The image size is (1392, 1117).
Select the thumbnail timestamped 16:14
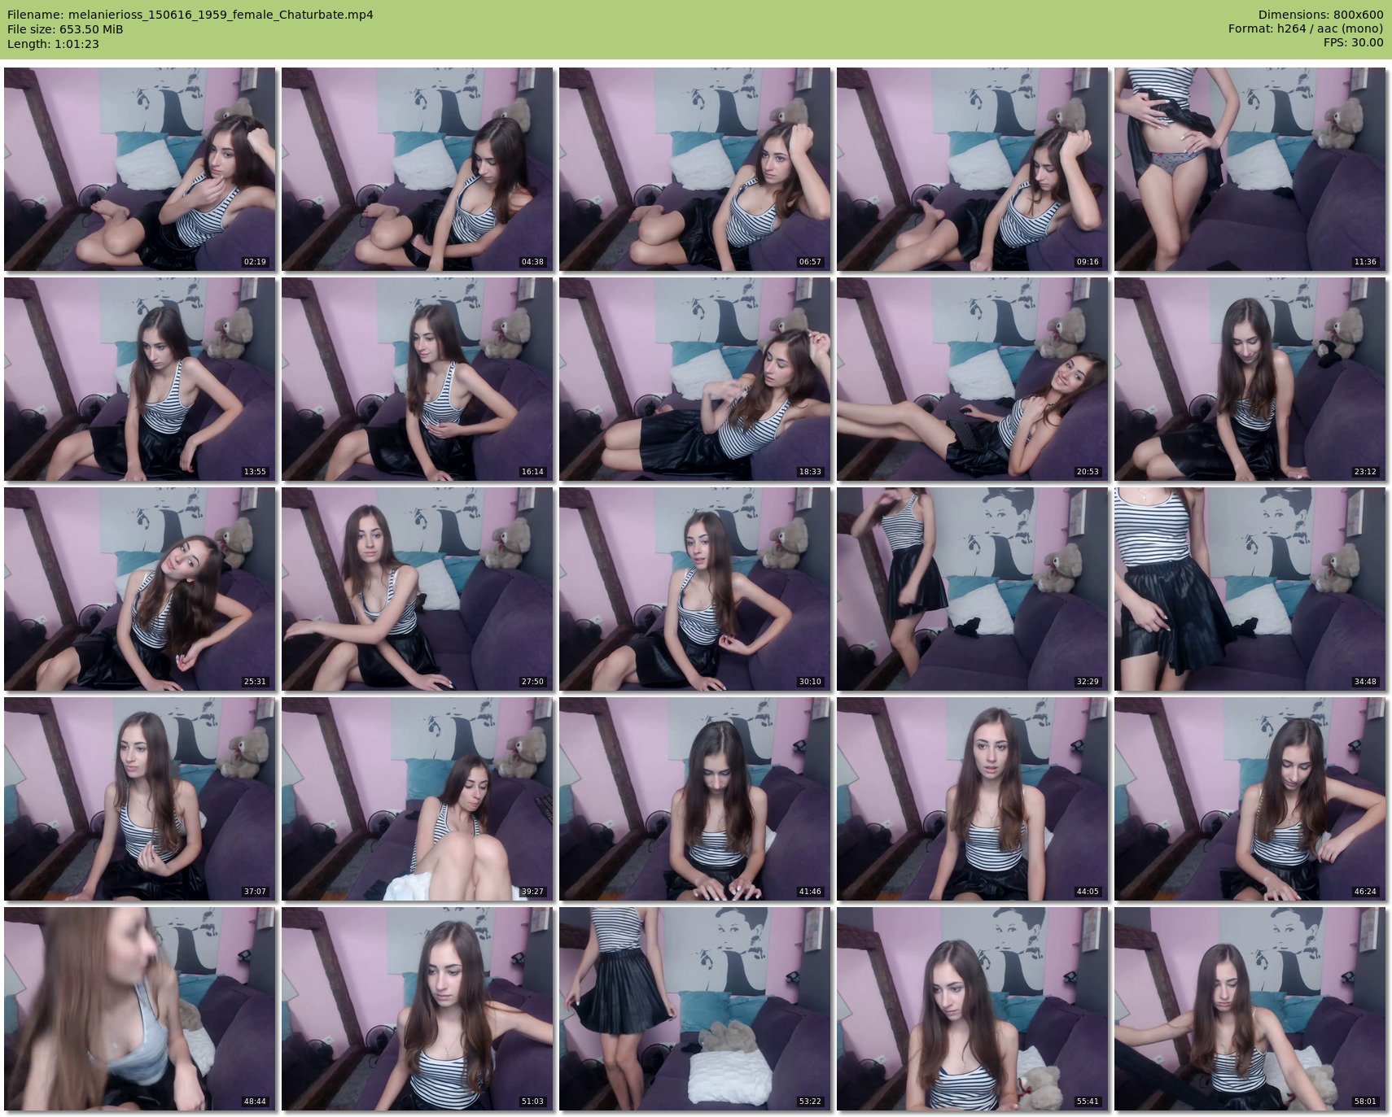coord(417,379)
